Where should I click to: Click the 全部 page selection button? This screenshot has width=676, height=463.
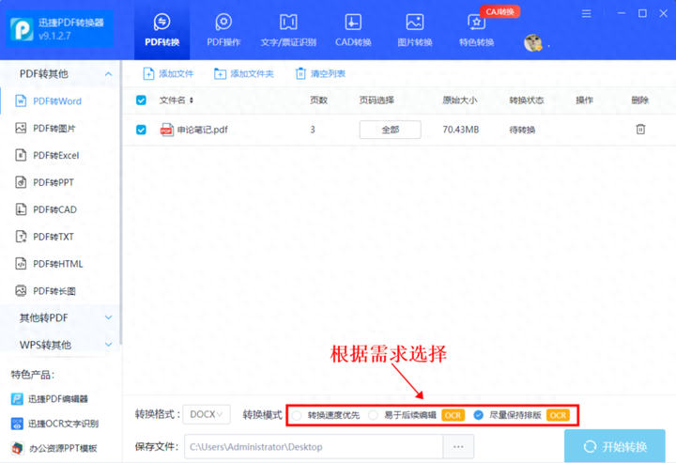click(390, 130)
